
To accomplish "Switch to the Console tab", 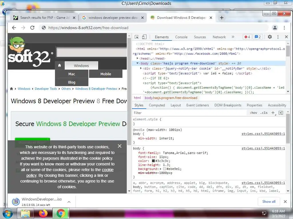I will click(x=181, y=37).
